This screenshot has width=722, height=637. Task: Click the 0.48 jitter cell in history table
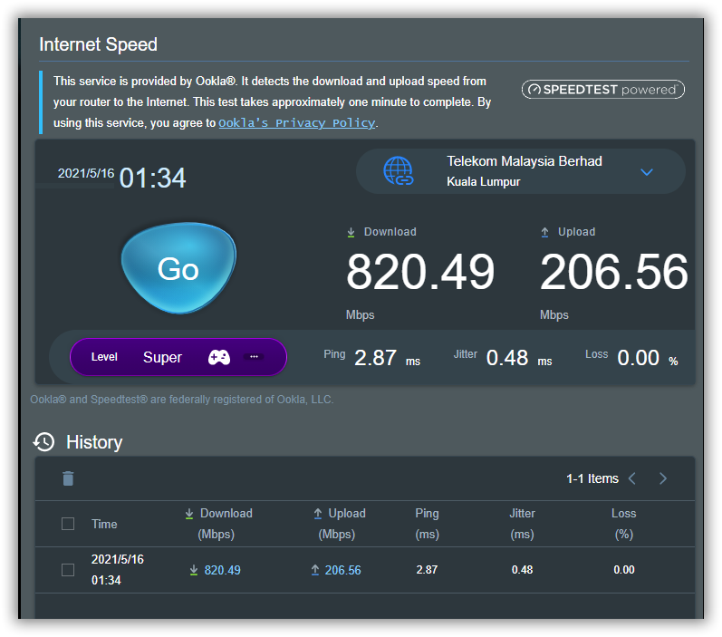coord(522,570)
